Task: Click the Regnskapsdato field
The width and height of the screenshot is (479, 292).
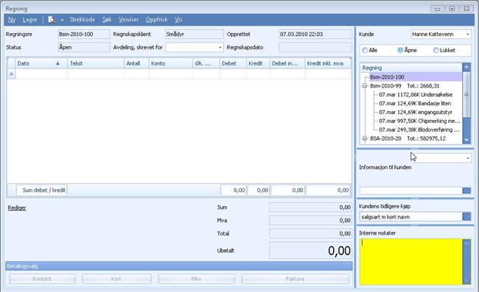Action: click(315, 48)
